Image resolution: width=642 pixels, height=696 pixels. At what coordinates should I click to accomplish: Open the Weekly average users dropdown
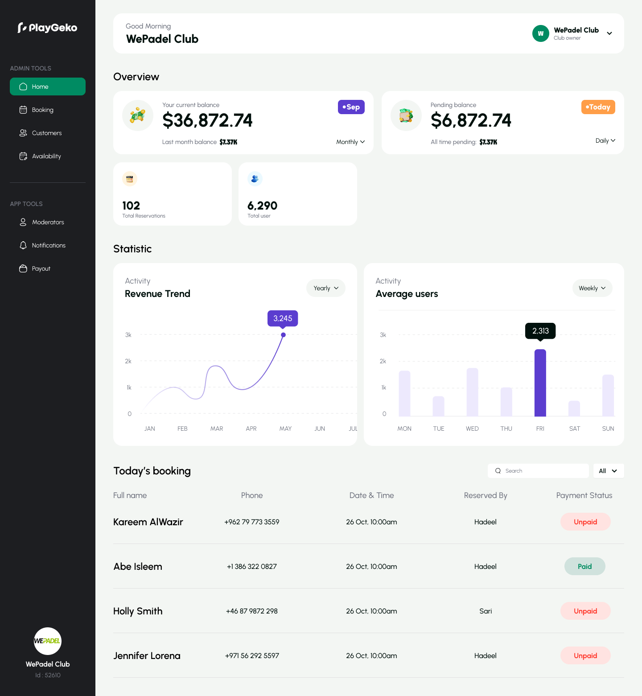(593, 288)
